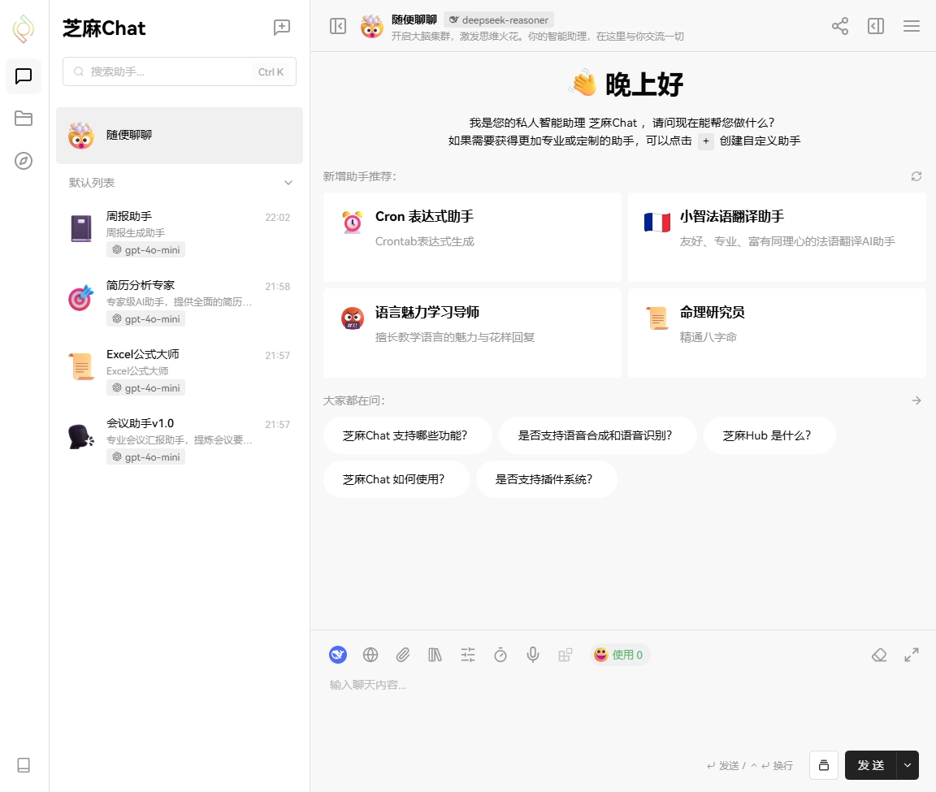Open the plugins blocks icon
This screenshot has width=936, height=792.
coord(565,655)
